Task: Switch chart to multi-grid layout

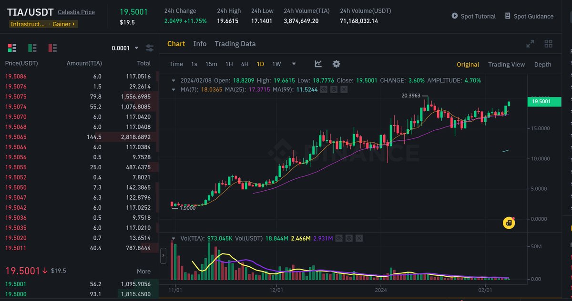Action: [x=549, y=44]
